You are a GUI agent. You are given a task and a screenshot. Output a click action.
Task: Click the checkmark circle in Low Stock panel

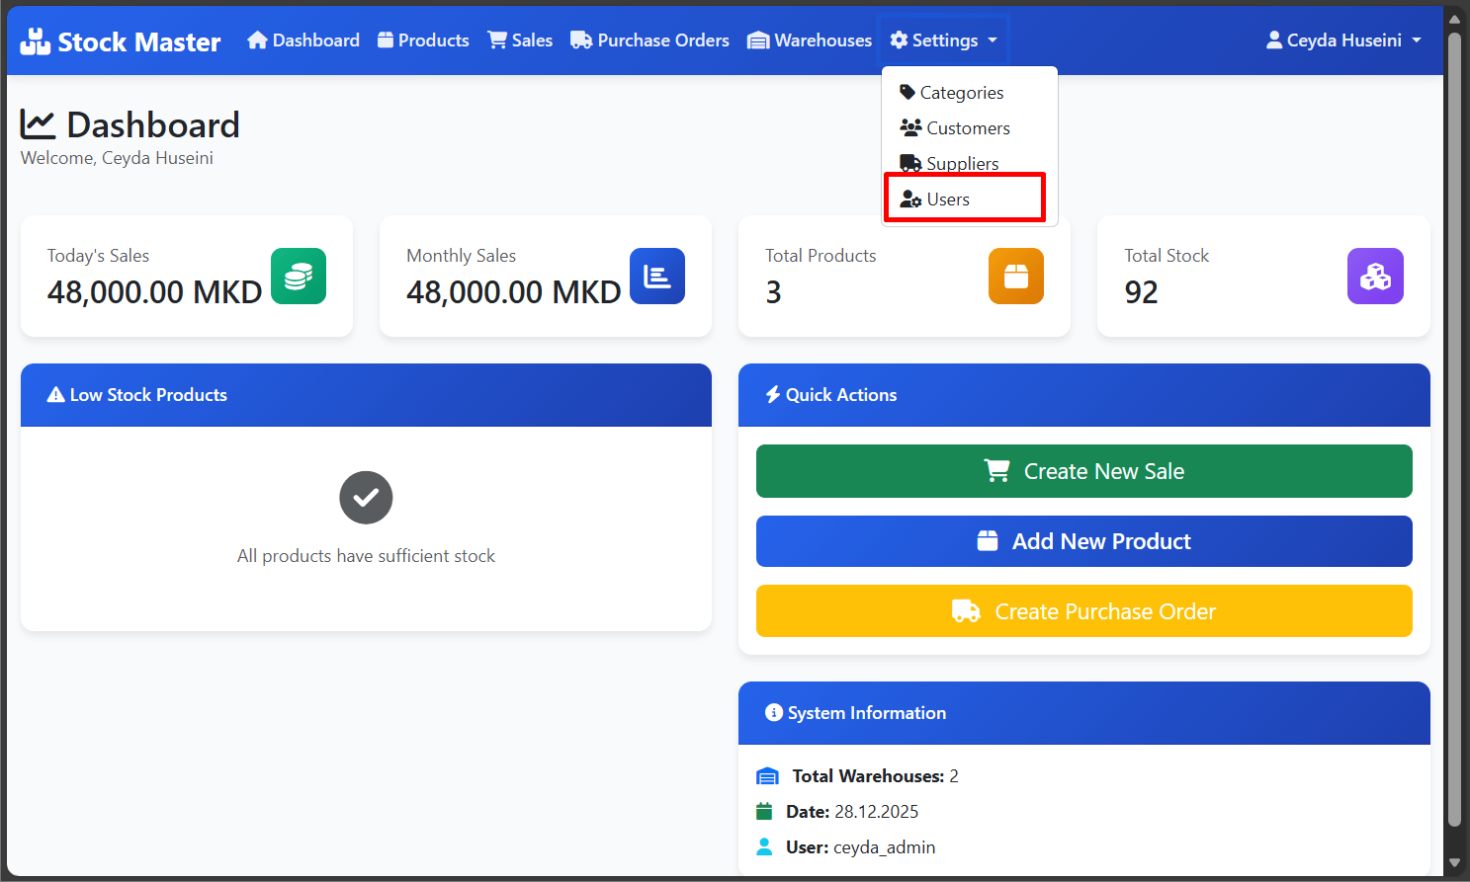(x=366, y=498)
